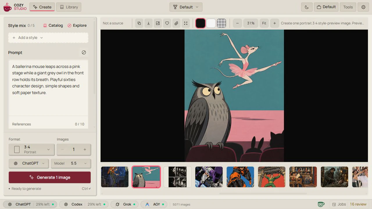Open the Jobs panel
This screenshot has height=209, width=372.
(339, 204)
